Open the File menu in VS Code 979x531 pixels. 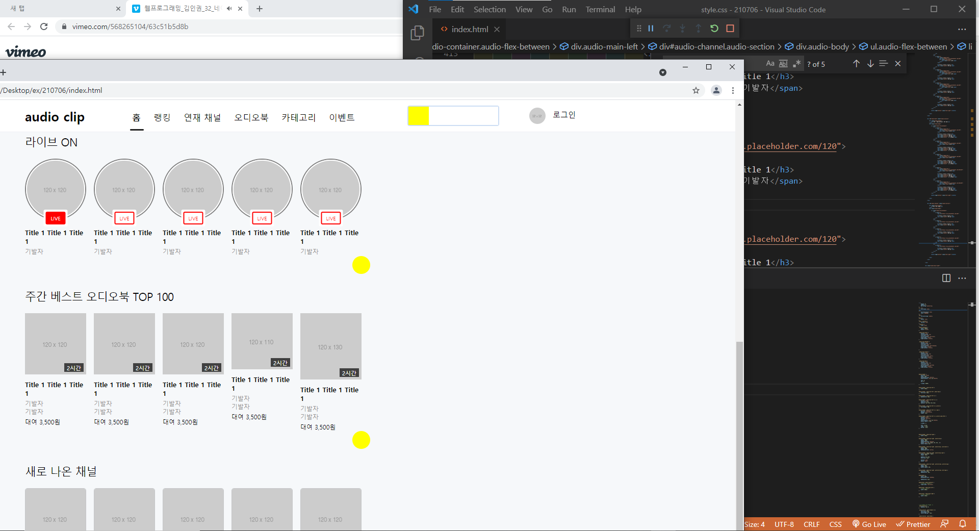pyautogui.click(x=435, y=9)
